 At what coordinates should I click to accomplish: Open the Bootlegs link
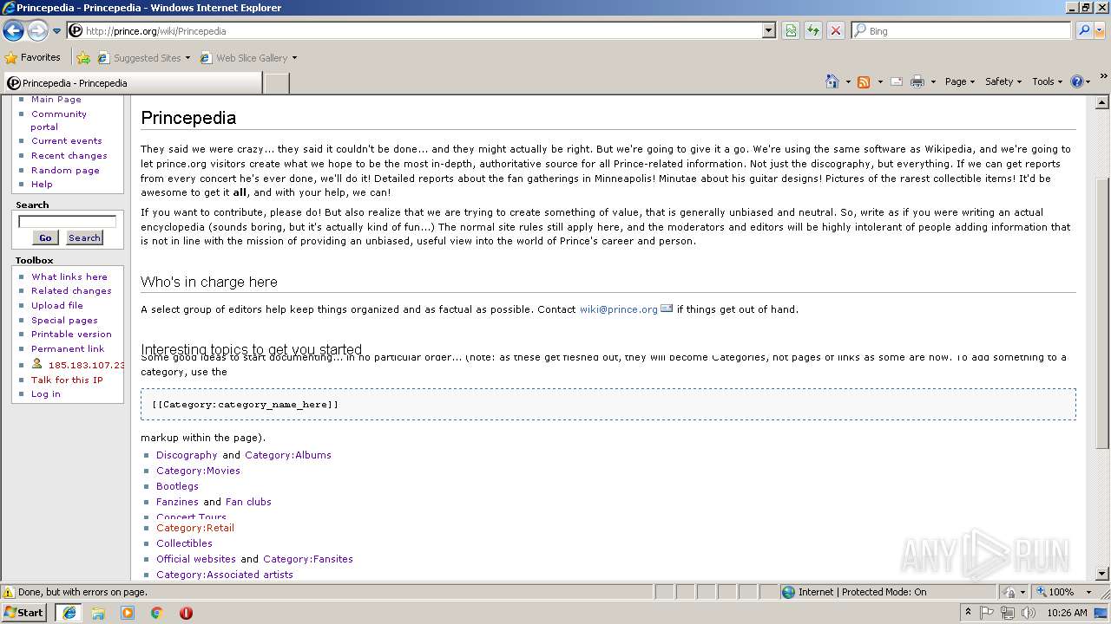[x=177, y=485]
